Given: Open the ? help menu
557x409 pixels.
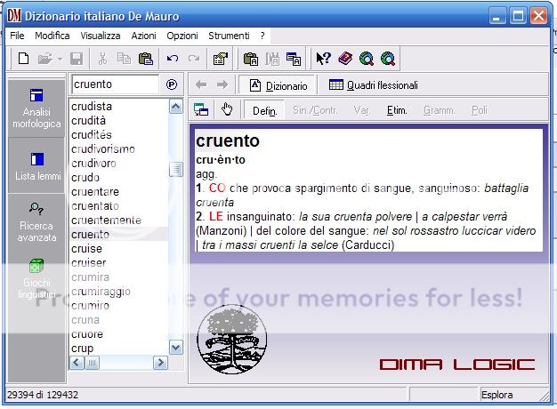Looking at the screenshot, I should [x=262, y=36].
